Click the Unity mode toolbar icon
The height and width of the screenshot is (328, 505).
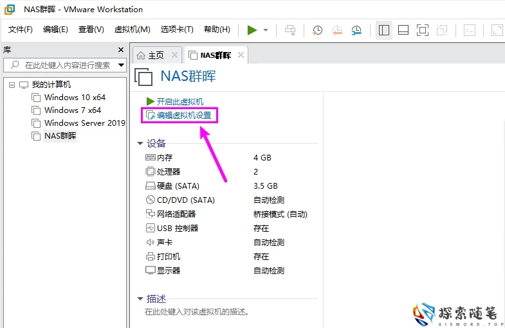pos(442,30)
